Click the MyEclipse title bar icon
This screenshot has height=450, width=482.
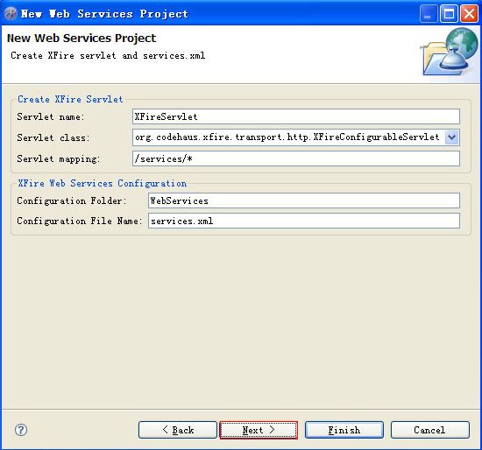[11, 13]
